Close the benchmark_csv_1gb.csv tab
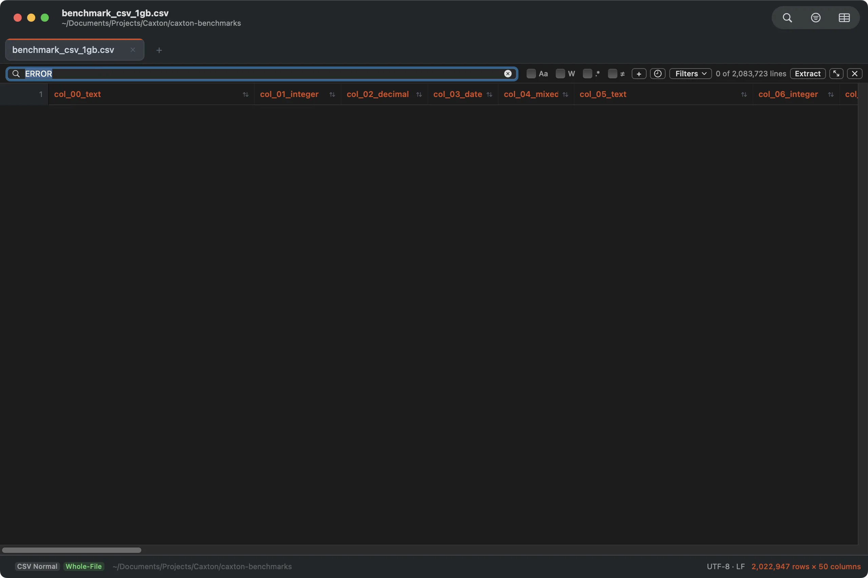The image size is (868, 578). click(x=133, y=50)
